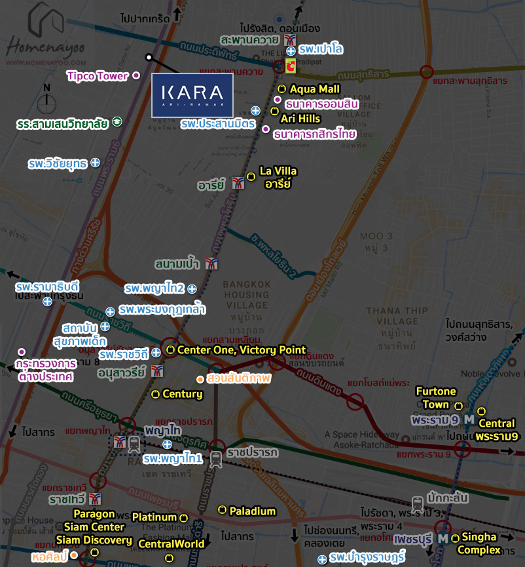Click the BTS station icon at อารีย์
Viewport: 525px width, 567px height.
[238, 184]
